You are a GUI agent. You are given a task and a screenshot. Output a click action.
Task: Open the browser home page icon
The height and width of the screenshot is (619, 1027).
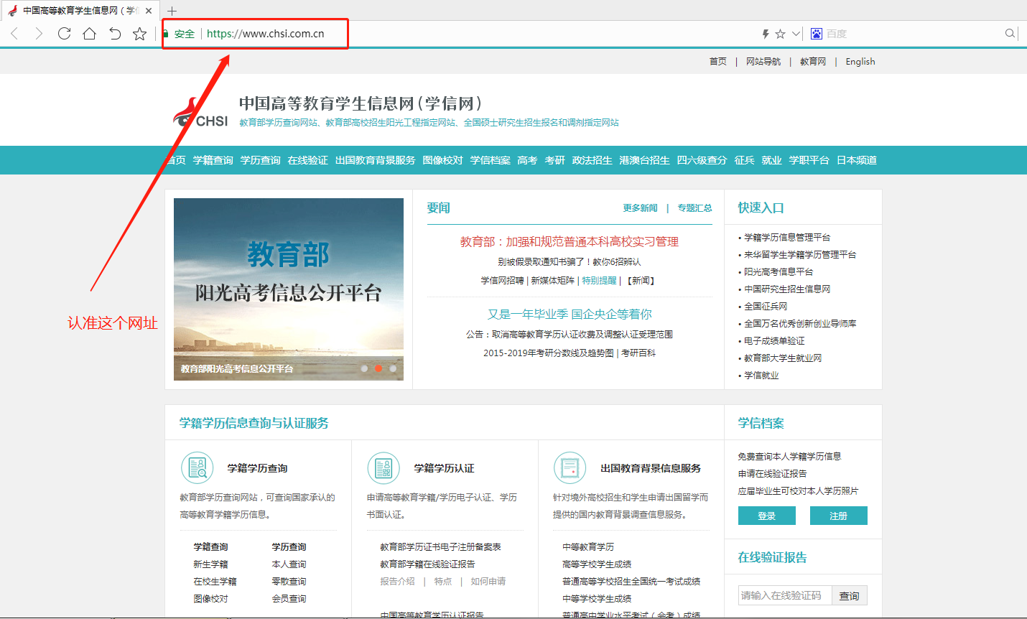(89, 34)
